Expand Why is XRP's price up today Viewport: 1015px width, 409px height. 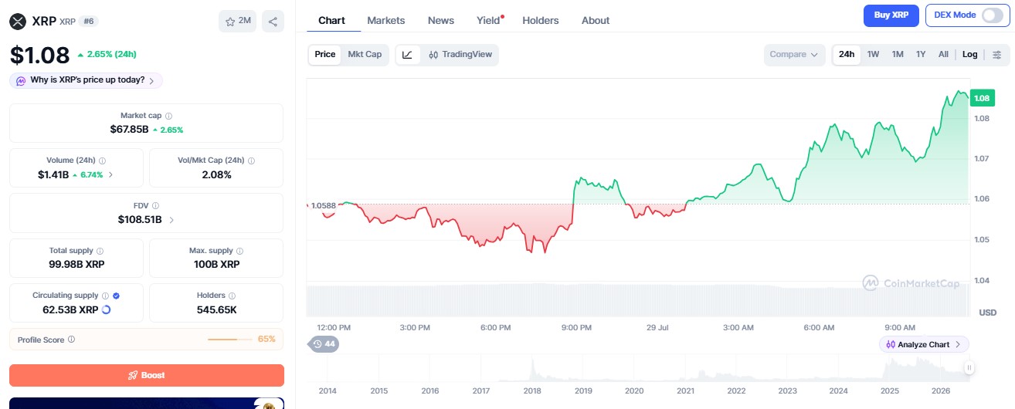[x=86, y=80]
